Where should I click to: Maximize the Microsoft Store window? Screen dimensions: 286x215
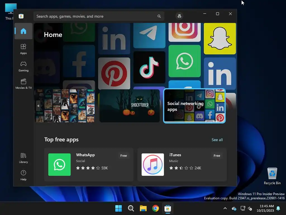(x=217, y=14)
